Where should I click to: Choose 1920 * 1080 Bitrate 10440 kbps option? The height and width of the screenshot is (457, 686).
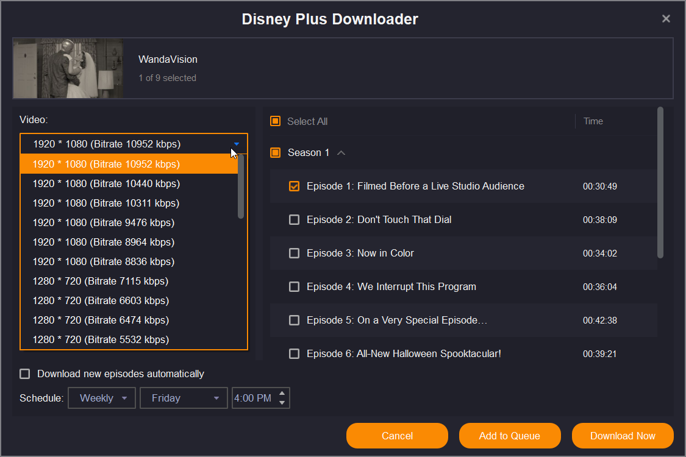(106, 183)
